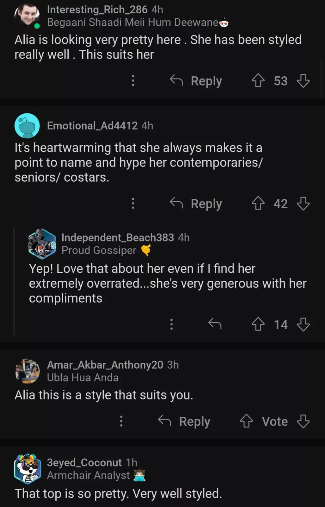Open options menu for Emotional_Ad4412's comment
The image size is (325, 507).
[x=133, y=203]
